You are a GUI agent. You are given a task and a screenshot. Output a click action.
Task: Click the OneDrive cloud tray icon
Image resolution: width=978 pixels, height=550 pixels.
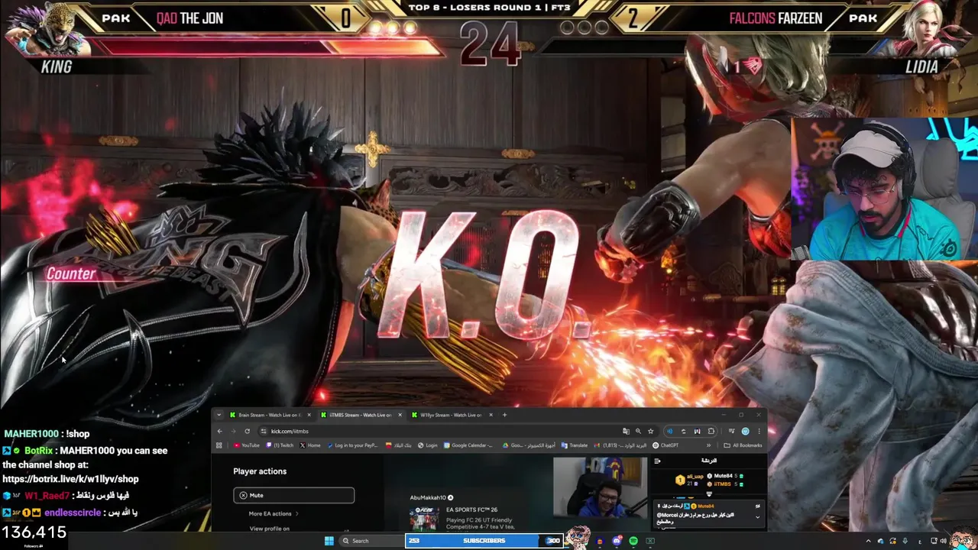pyautogui.click(x=881, y=541)
